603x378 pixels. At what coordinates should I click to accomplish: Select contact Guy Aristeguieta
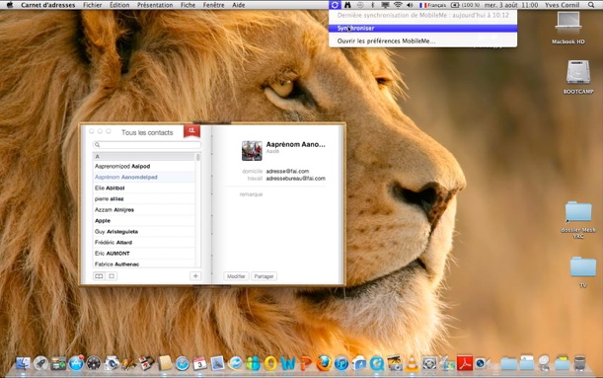pos(144,232)
